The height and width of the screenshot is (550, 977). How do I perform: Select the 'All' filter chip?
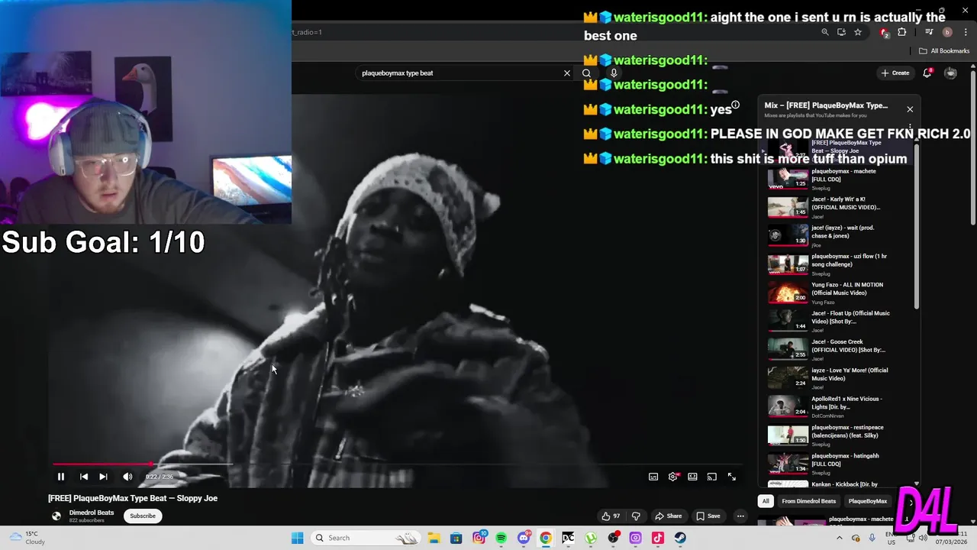point(766,501)
